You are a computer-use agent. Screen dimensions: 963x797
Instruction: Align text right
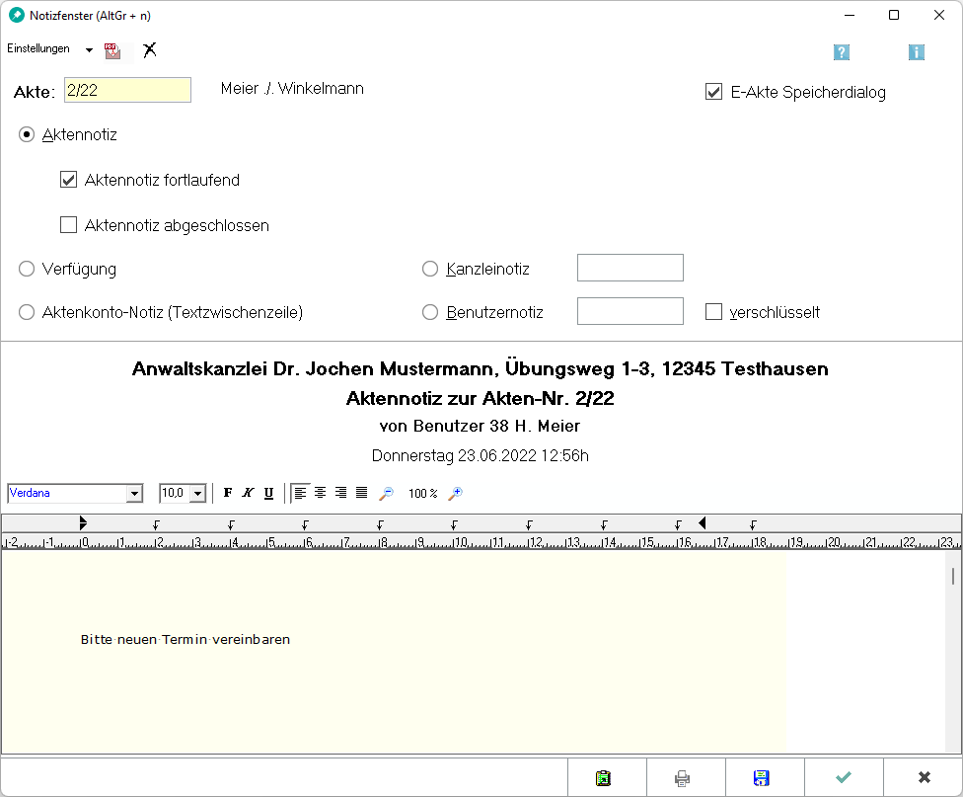pyautogui.click(x=340, y=493)
